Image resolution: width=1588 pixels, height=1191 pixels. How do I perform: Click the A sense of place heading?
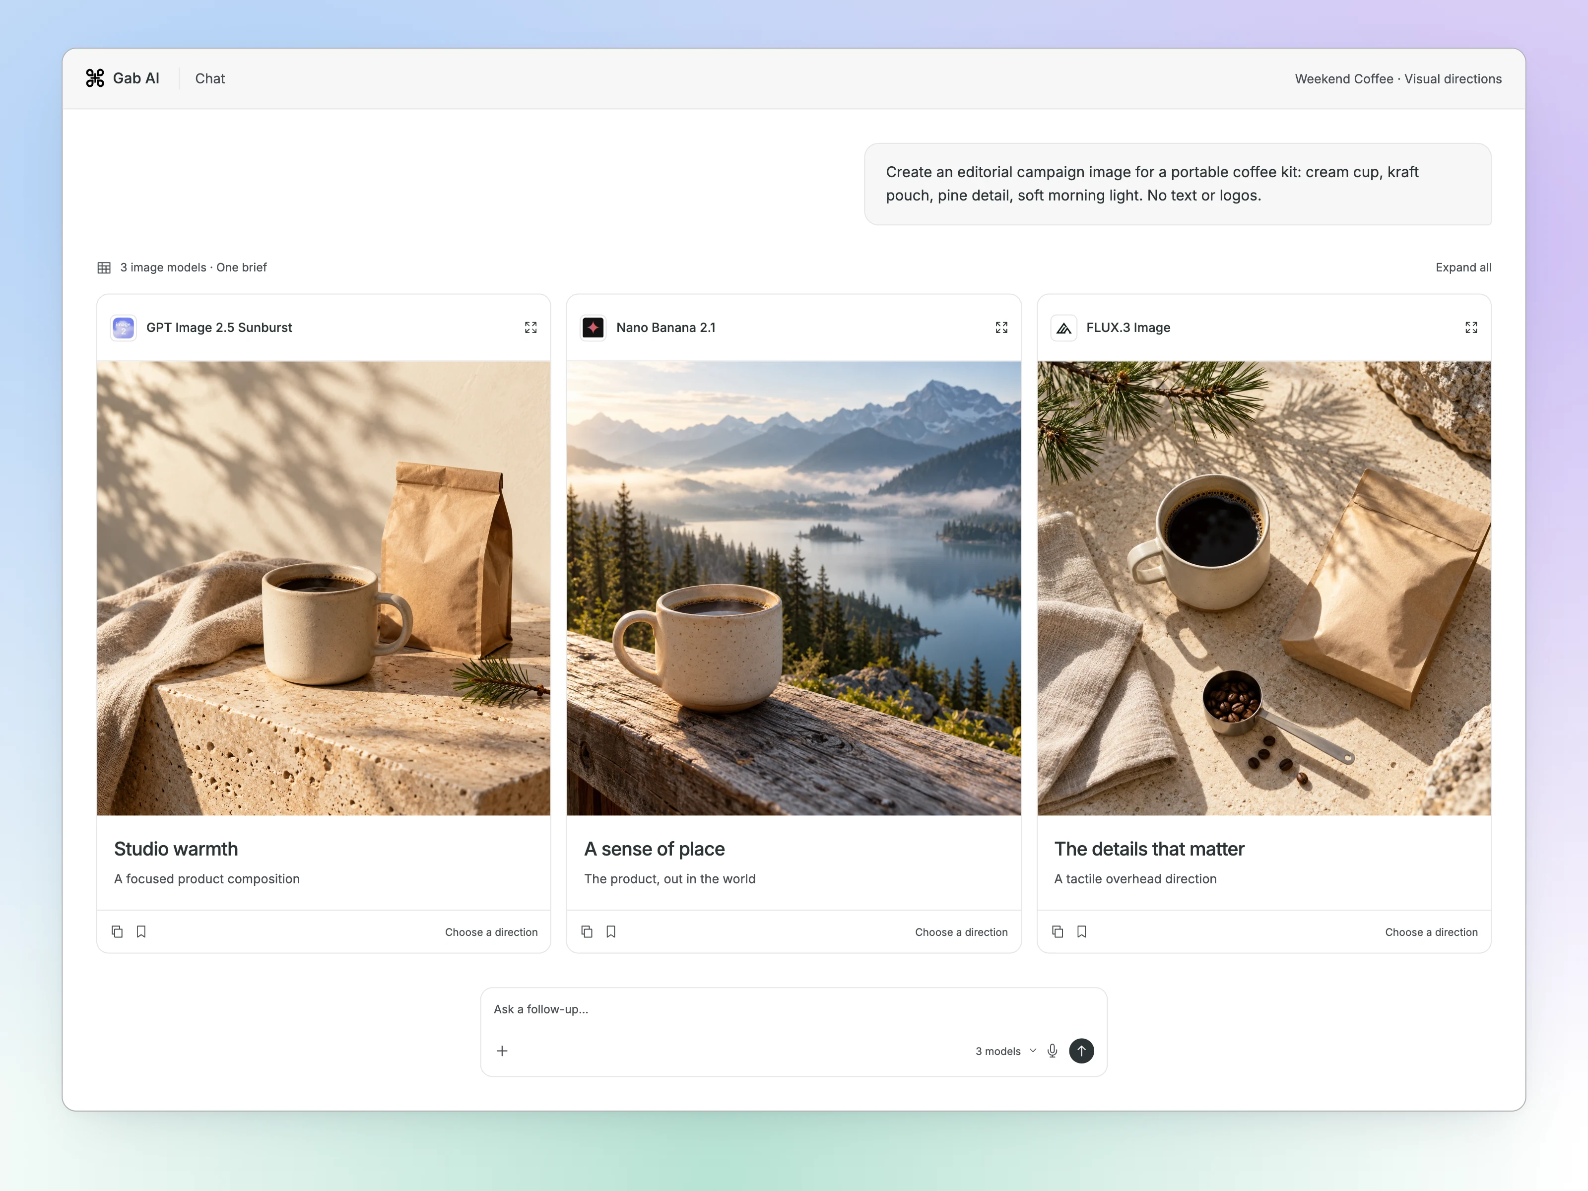click(654, 849)
